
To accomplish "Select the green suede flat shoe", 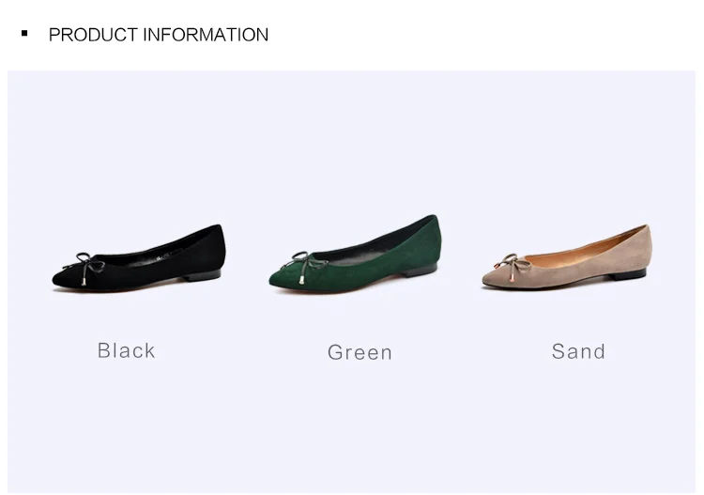I will click(x=355, y=255).
